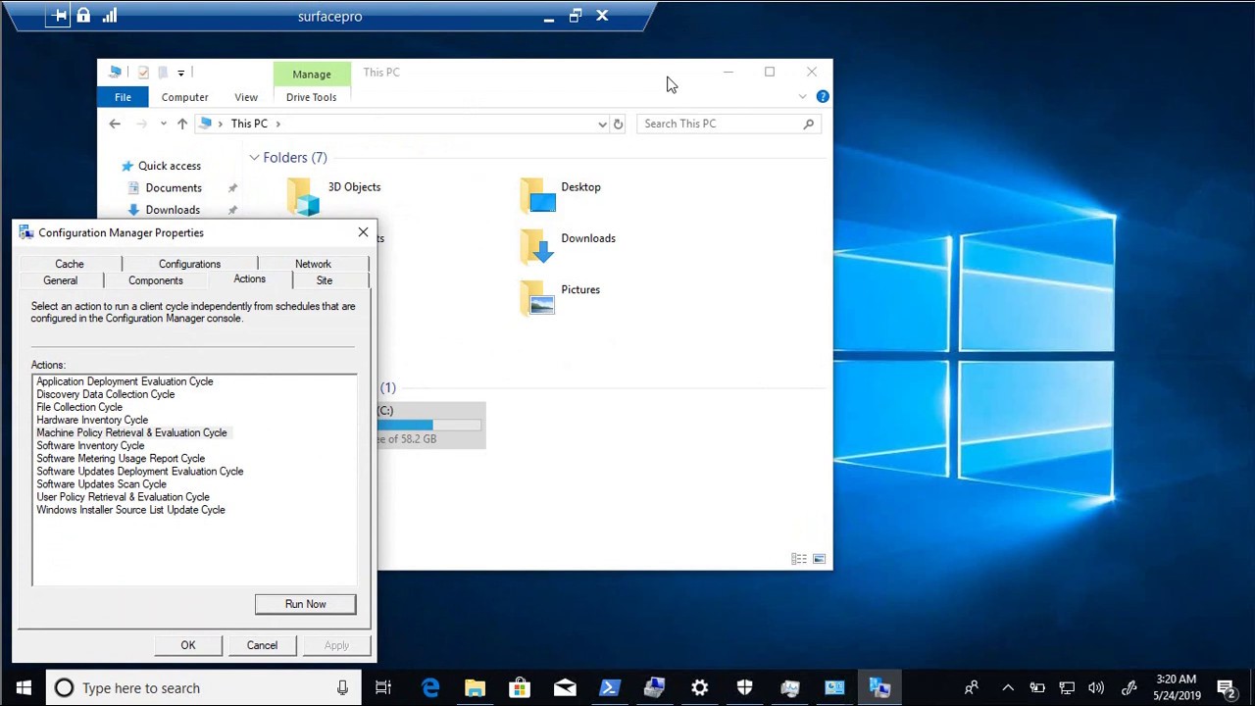Open the Network tab
The width and height of the screenshot is (1255, 706).
click(x=313, y=264)
